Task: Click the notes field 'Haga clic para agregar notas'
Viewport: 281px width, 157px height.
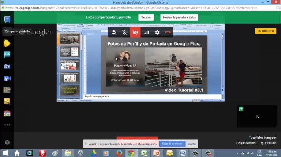Action: coord(152,96)
